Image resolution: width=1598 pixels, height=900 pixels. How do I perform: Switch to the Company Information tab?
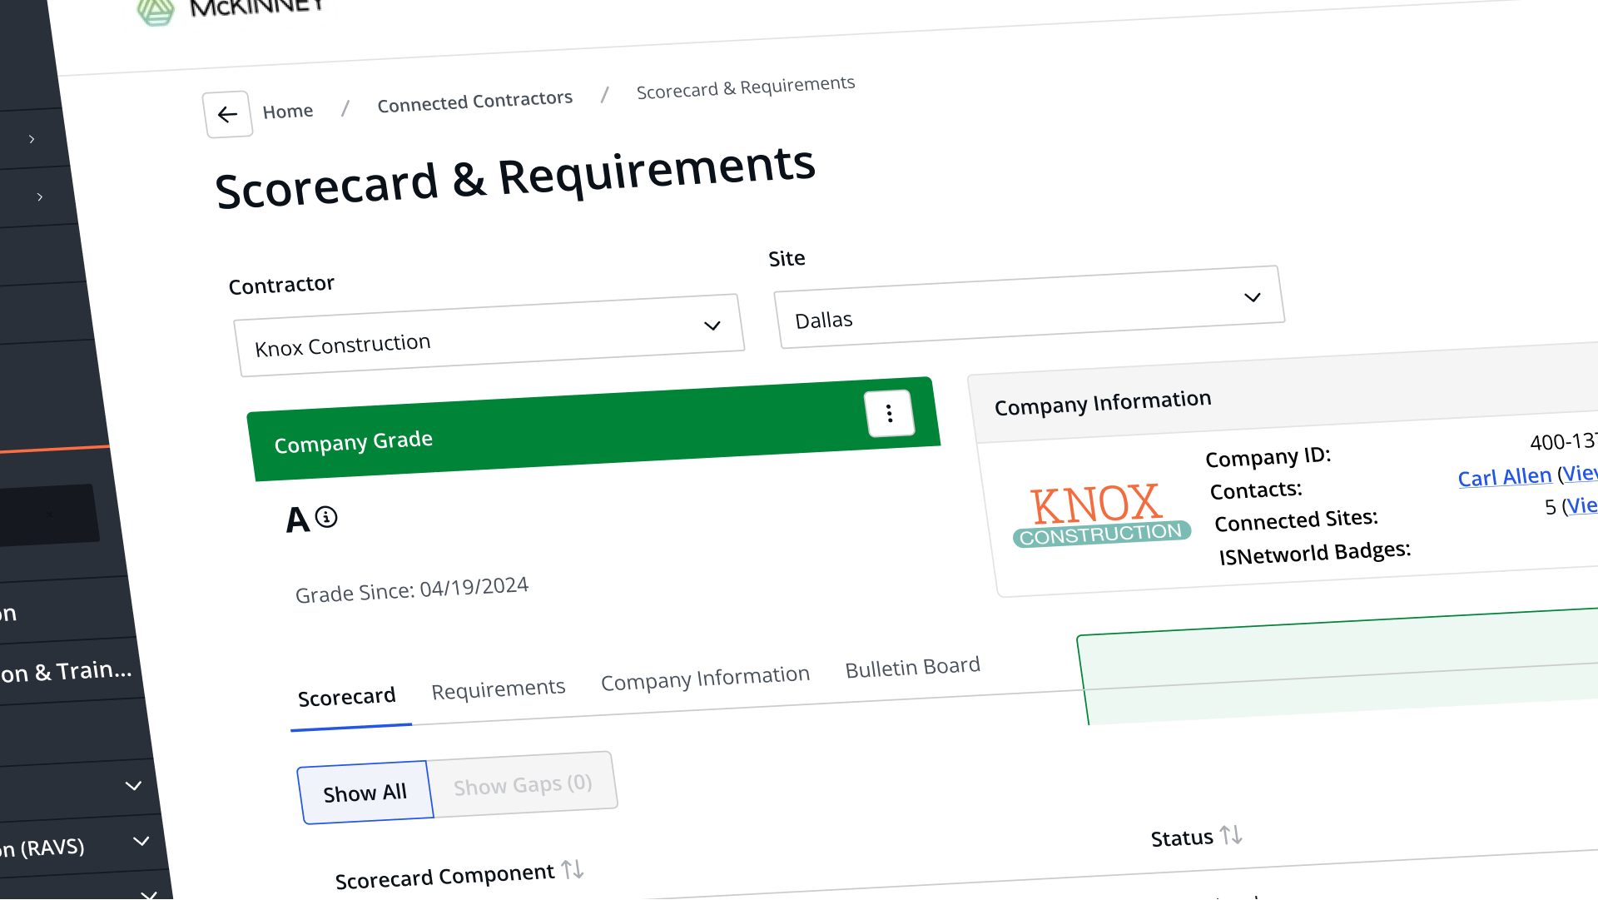click(706, 679)
